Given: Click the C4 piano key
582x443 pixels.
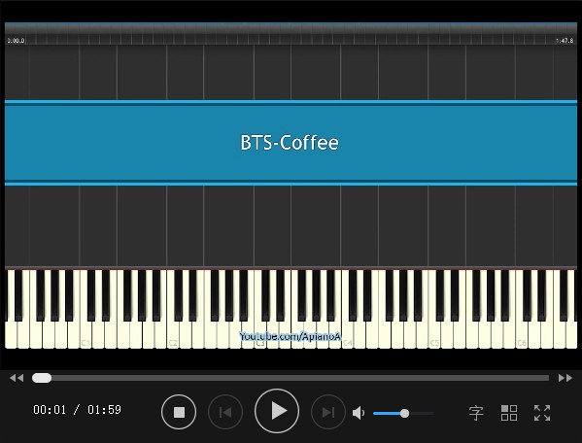Looking at the screenshot, I should 348,334.
